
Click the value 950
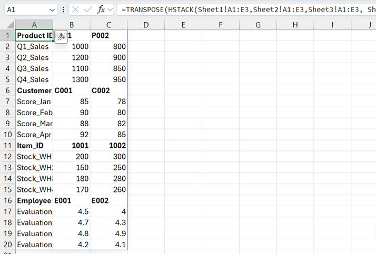point(108,79)
